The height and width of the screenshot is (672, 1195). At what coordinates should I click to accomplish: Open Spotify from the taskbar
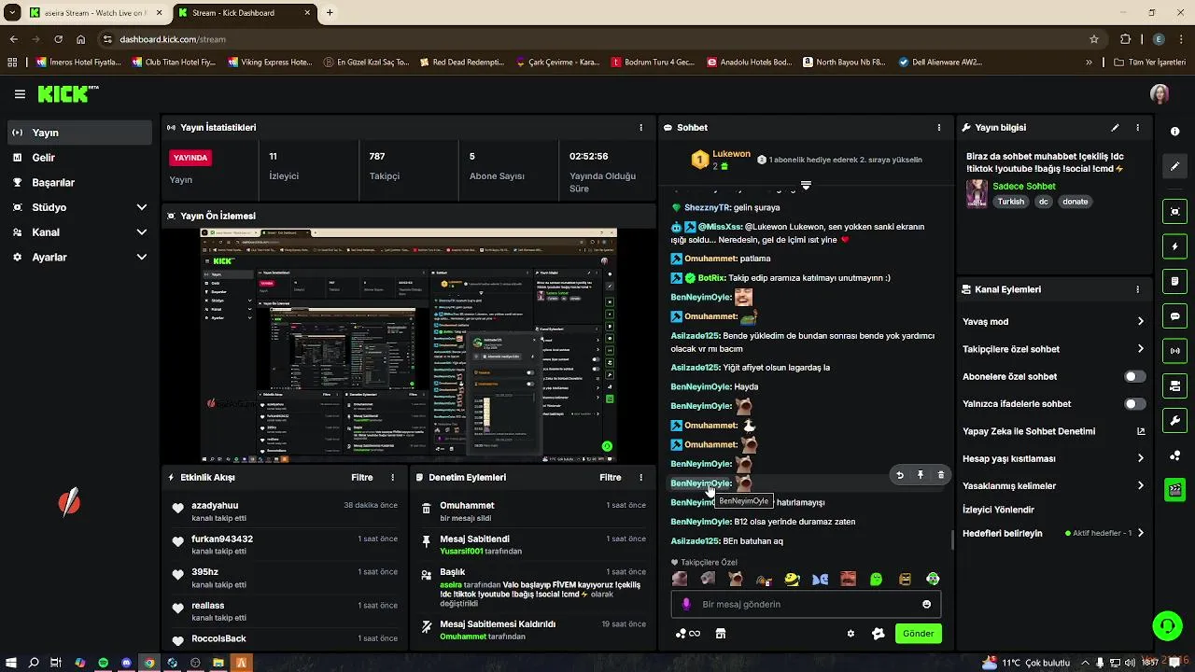point(103,663)
